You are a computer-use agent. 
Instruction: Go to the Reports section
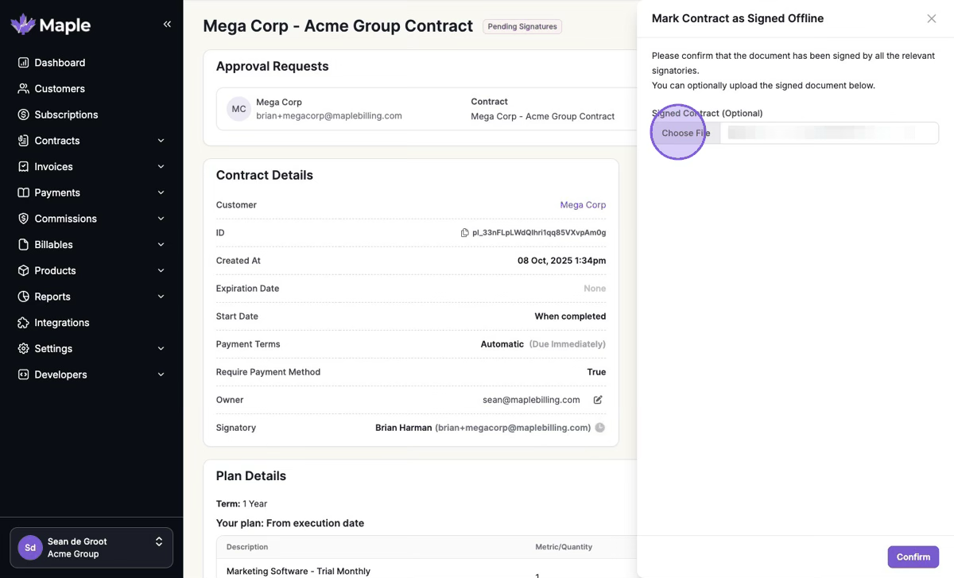pyautogui.click(x=52, y=297)
